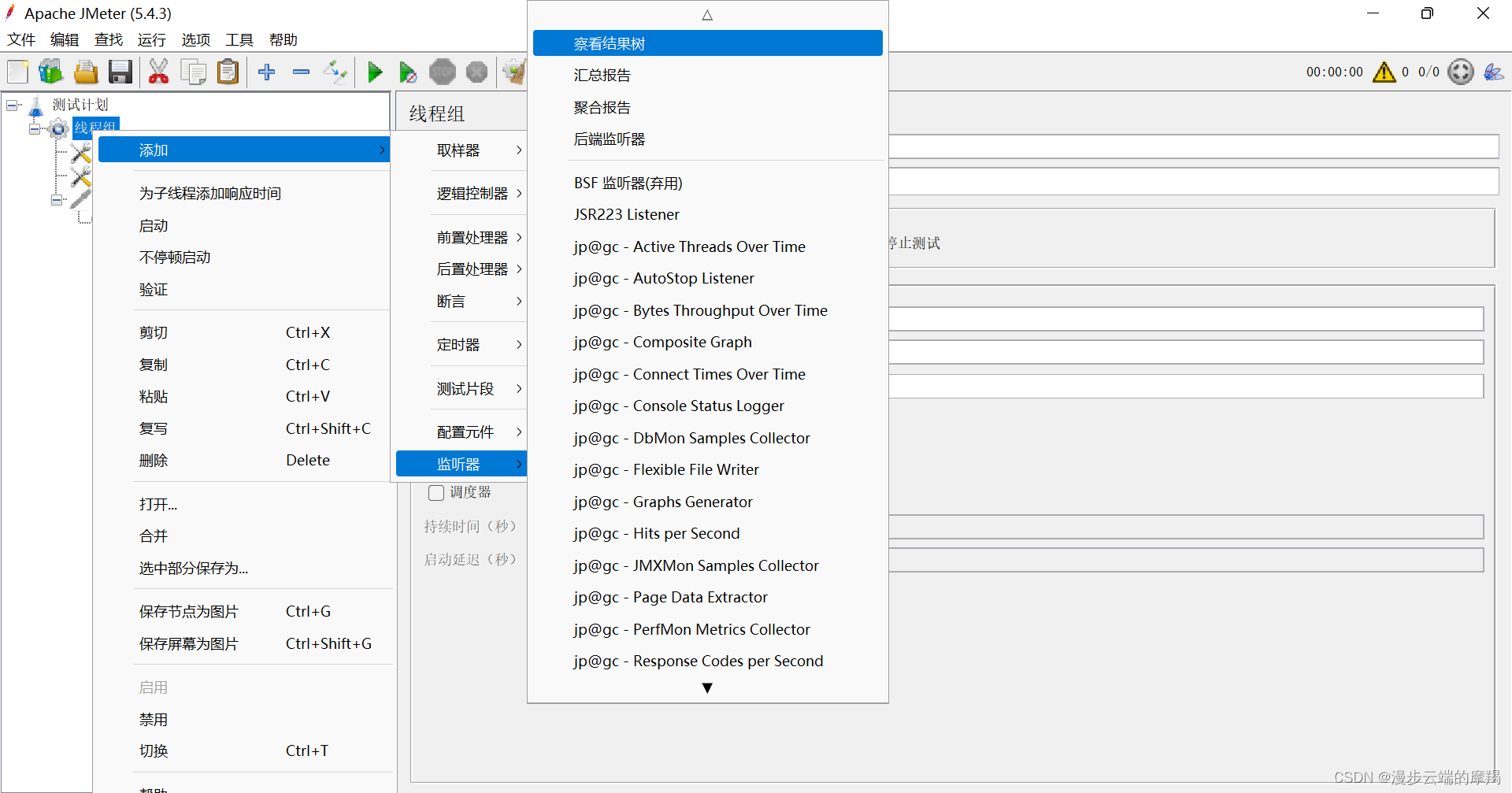Click the New test plan toolbar icon

[18, 72]
